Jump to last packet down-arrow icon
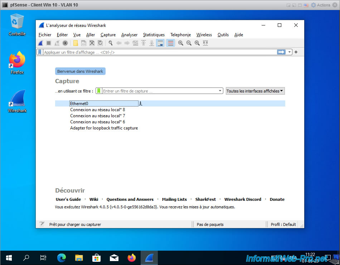The image size is (340, 265). 152,43
